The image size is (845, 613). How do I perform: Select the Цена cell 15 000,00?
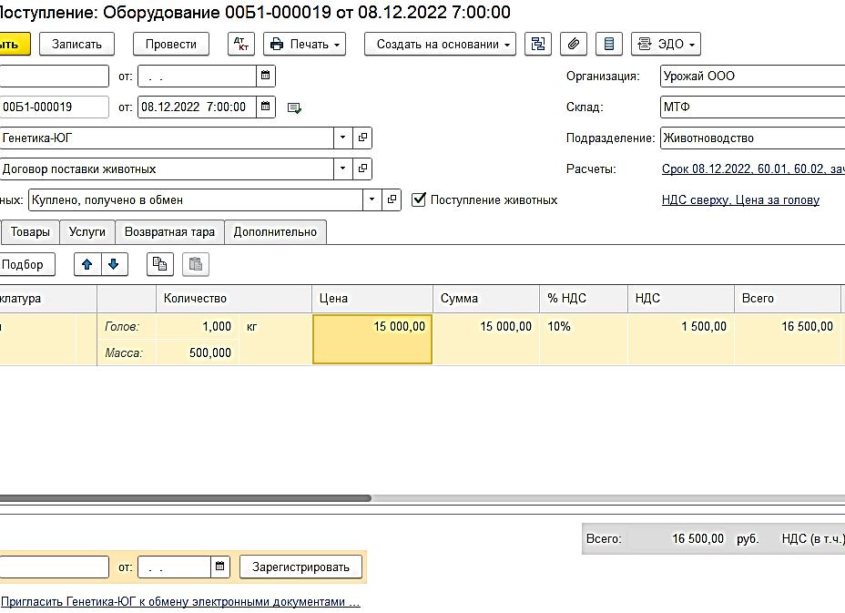coord(372,339)
